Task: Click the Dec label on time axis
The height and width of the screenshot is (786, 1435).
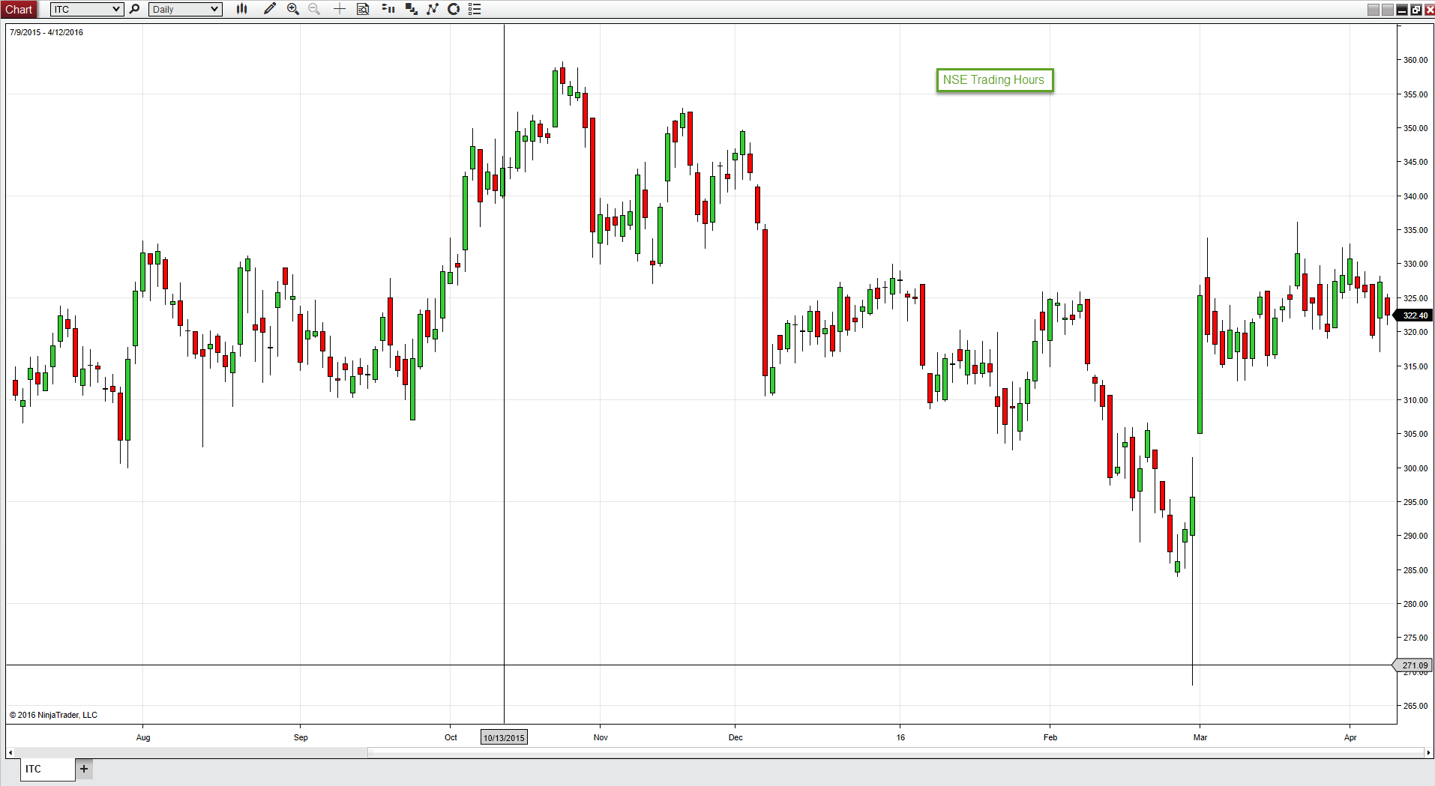Action: coord(735,737)
